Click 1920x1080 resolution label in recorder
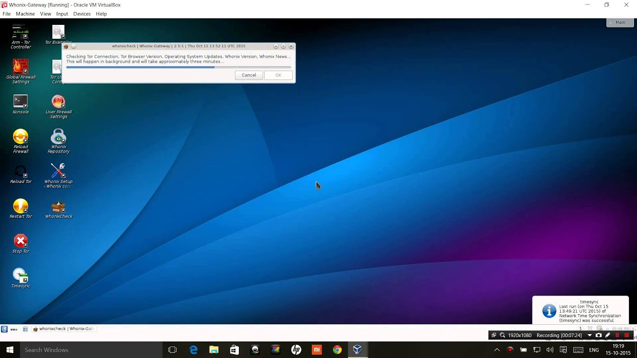 pyautogui.click(x=520, y=335)
